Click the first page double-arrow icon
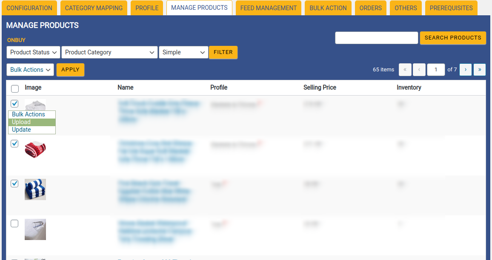 coord(405,69)
